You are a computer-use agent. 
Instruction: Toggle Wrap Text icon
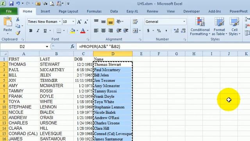click(x=136, y=22)
